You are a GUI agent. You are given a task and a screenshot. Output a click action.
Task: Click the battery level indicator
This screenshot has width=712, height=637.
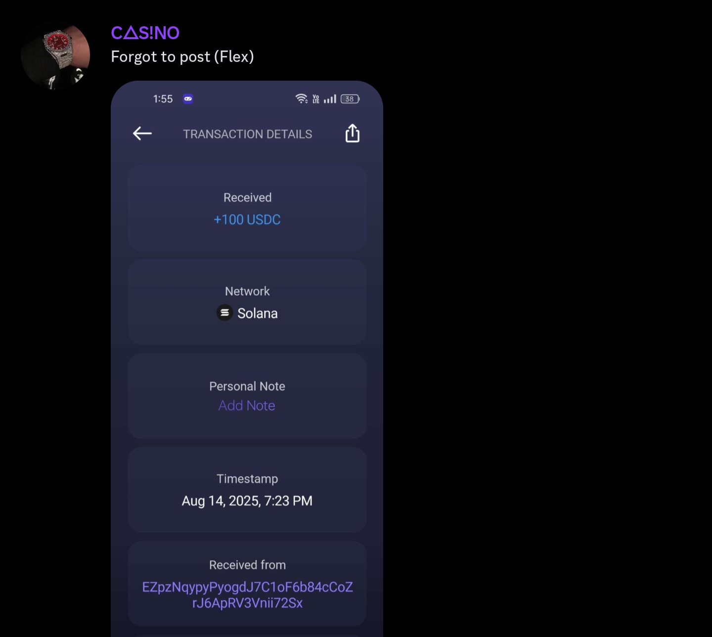350,99
